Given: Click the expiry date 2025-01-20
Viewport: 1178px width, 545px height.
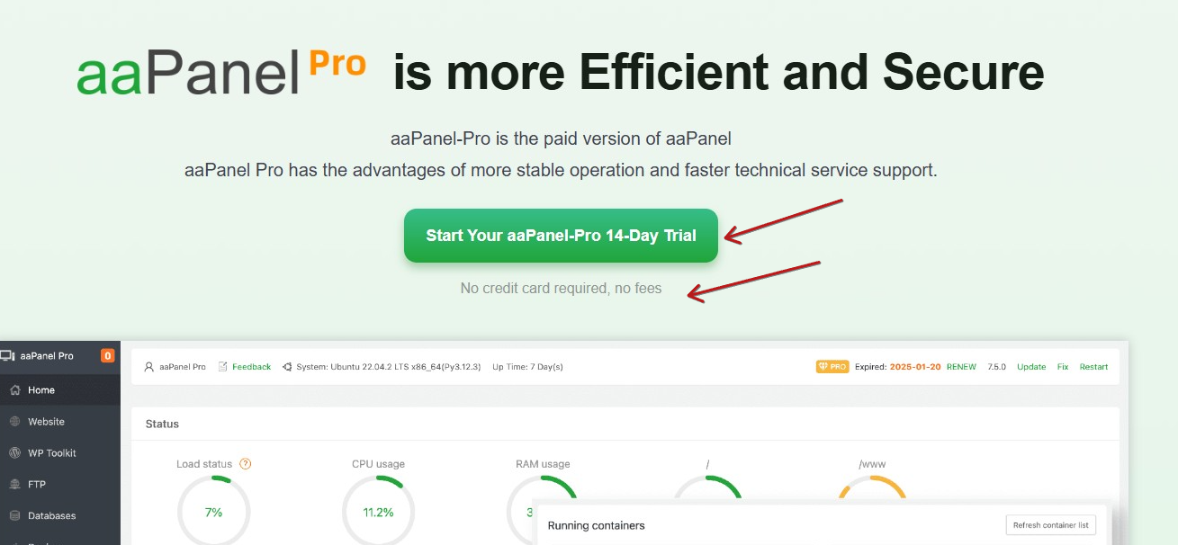Looking at the screenshot, I should tap(915, 367).
